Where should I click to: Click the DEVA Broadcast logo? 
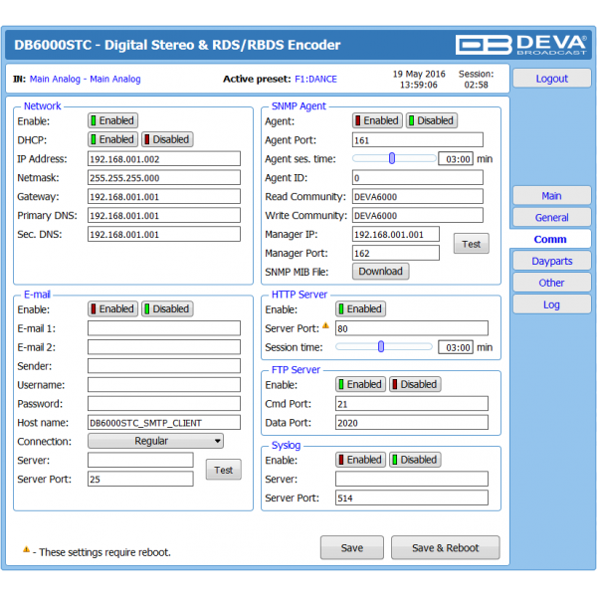[x=520, y=45]
